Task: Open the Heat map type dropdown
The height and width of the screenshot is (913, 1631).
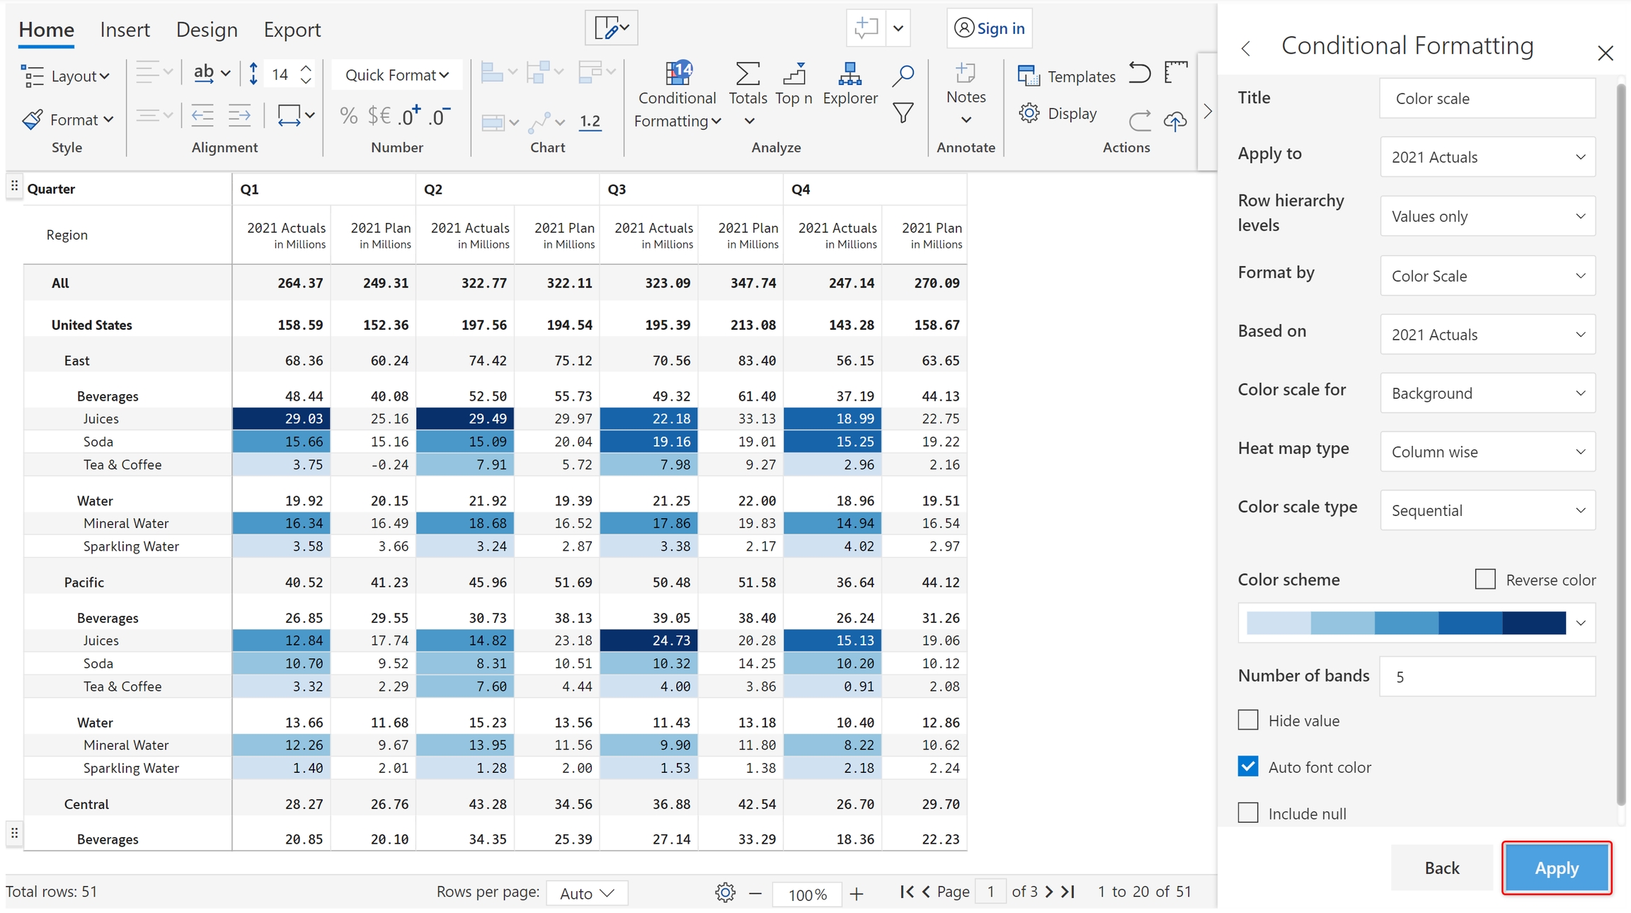Action: pyautogui.click(x=1487, y=452)
